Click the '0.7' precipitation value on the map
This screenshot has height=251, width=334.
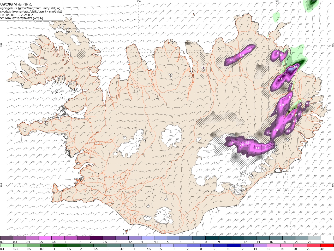click(x=295, y=121)
